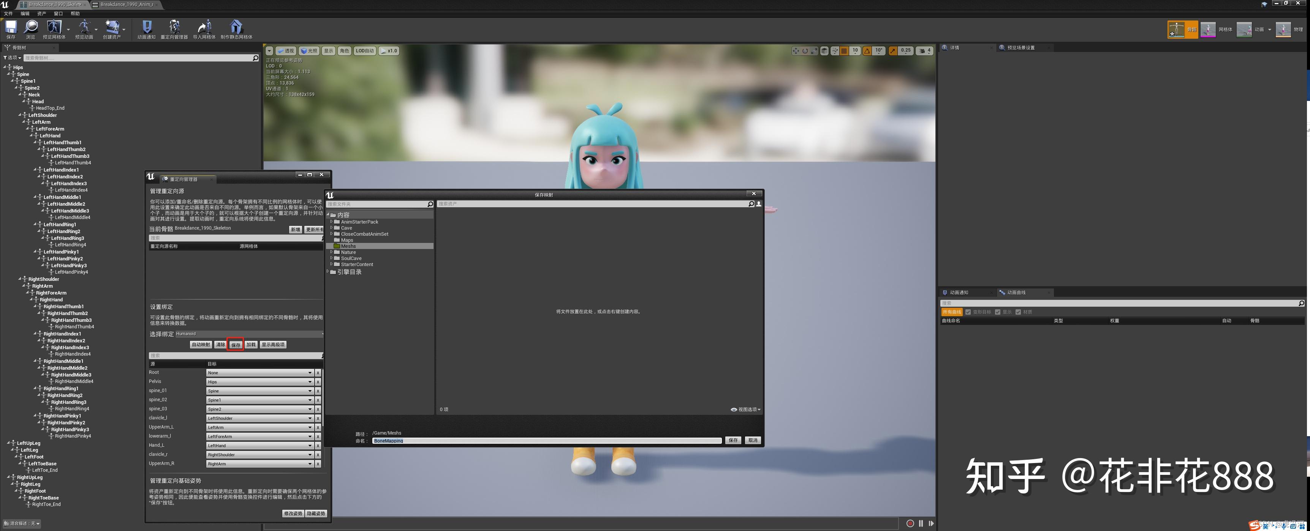This screenshot has height=531, width=1310.
Task: Click 取消 cancel in save dialog
Action: [x=753, y=440]
